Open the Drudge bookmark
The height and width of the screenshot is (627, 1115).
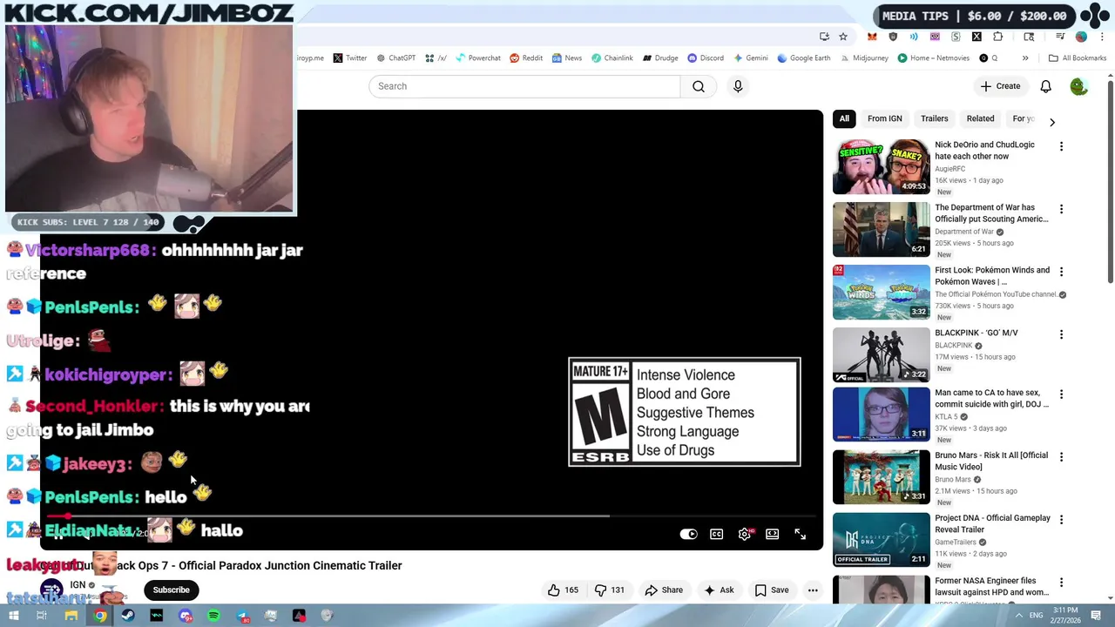(660, 58)
